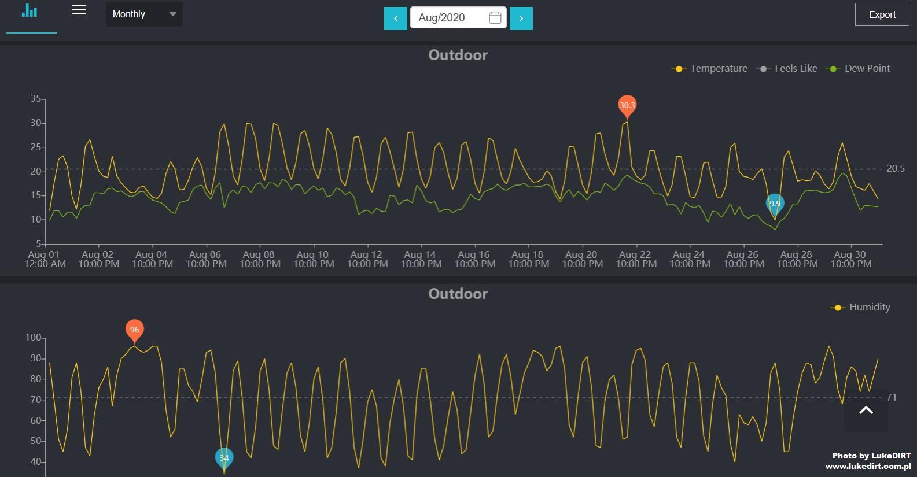The image size is (917, 477).
Task: Click the 34 minimum humidity marker
Action: (x=224, y=458)
